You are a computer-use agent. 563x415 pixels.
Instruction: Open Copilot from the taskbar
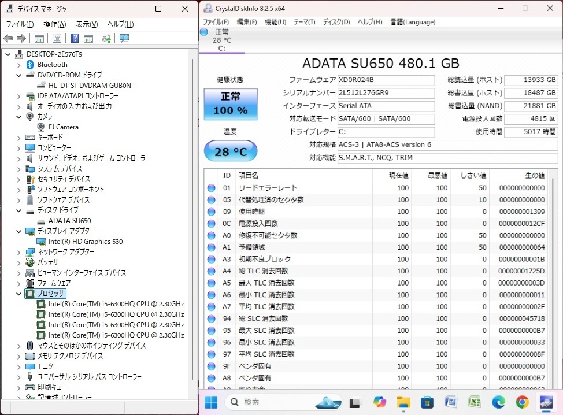(380, 402)
